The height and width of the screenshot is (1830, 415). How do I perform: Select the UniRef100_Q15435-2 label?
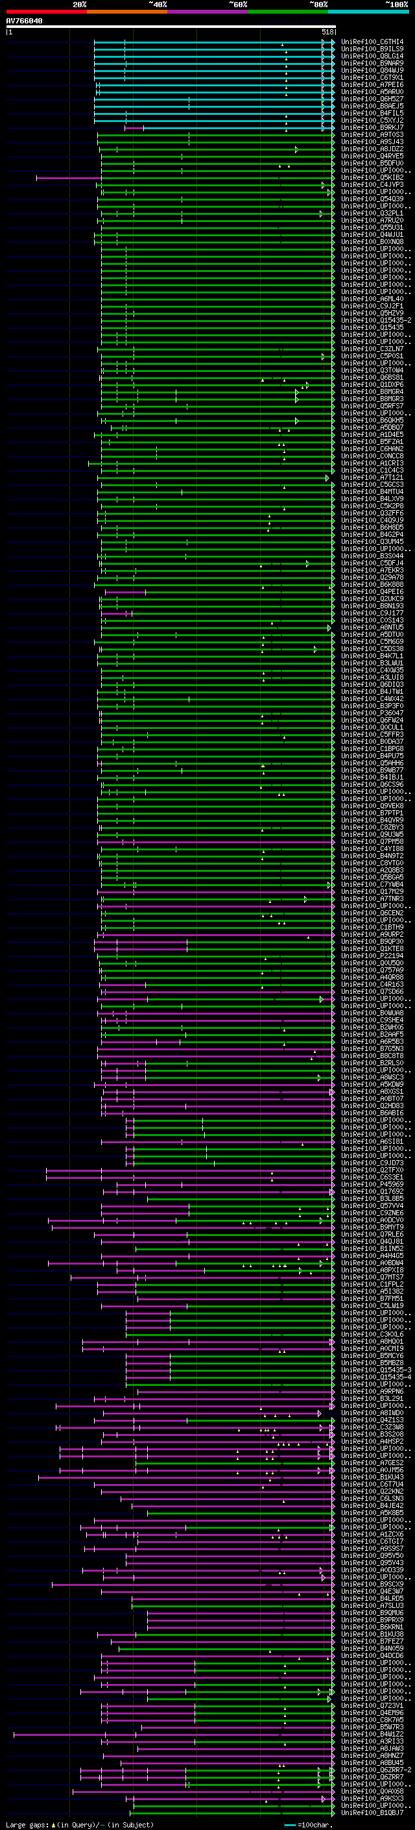click(376, 321)
